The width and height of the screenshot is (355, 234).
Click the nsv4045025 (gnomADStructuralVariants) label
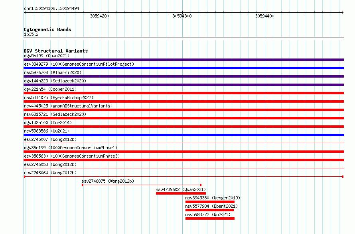tap(68, 106)
